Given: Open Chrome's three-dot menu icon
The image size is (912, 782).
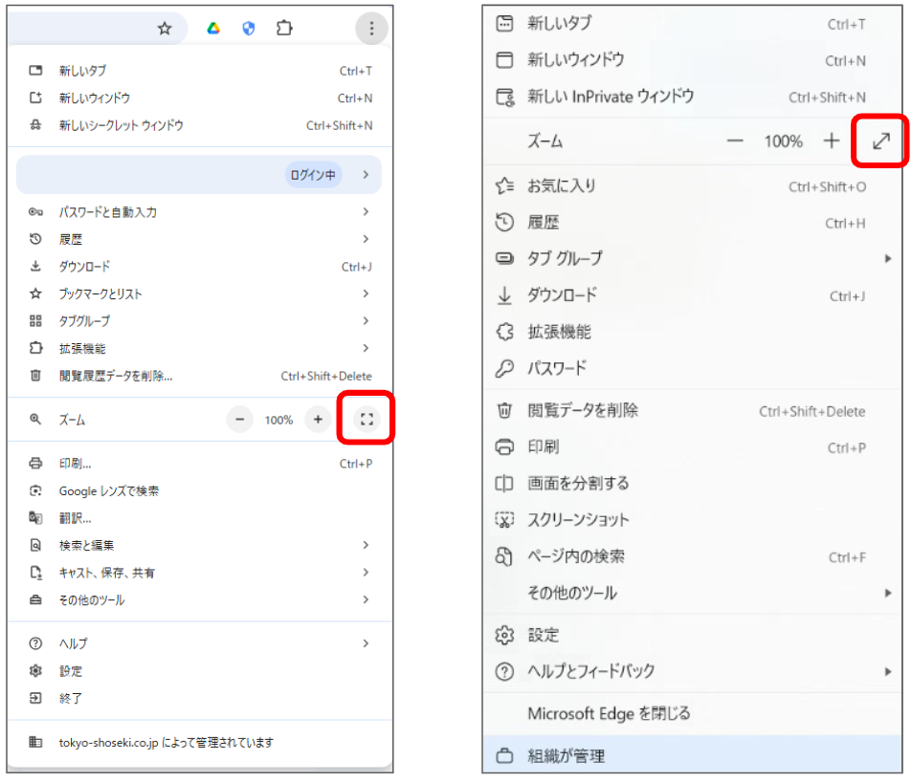Looking at the screenshot, I should 371,28.
